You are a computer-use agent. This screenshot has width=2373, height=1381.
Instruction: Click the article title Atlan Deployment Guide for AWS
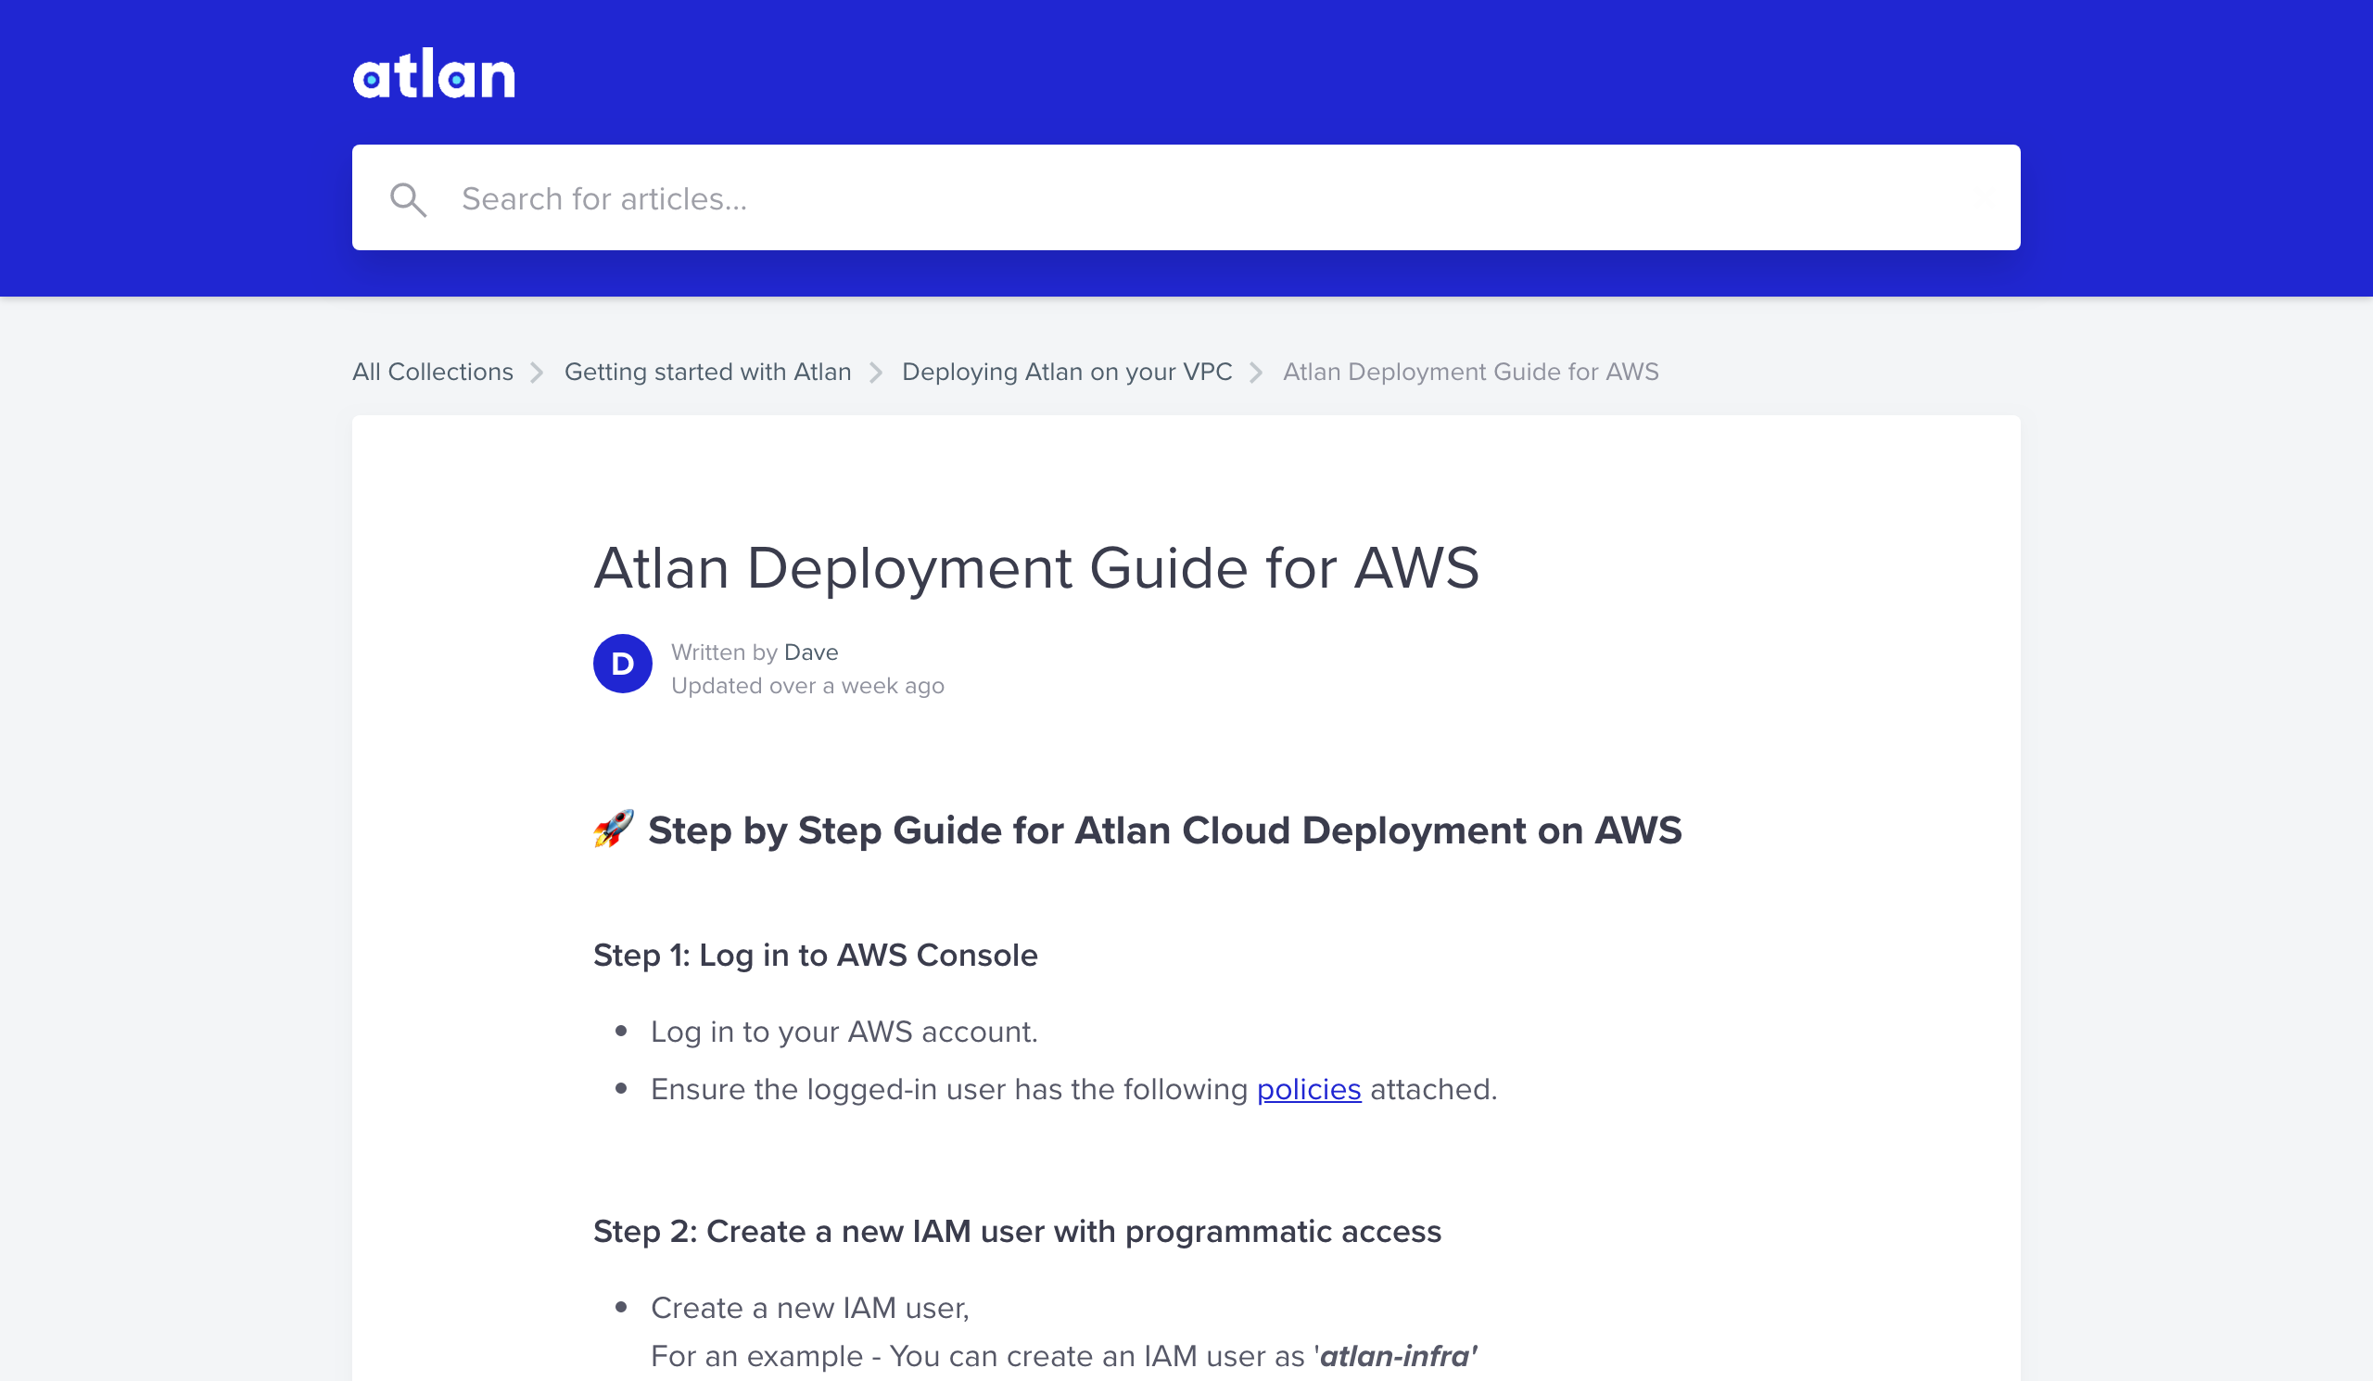click(x=1035, y=568)
